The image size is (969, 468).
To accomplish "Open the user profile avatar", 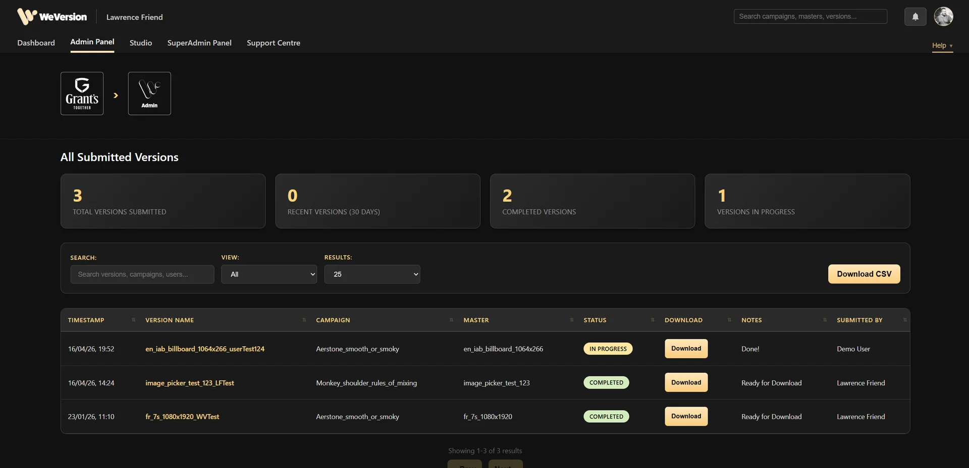I will coord(943,17).
